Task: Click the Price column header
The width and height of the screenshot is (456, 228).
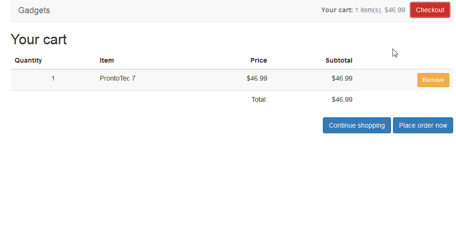Action: pyautogui.click(x=258, y=60)
